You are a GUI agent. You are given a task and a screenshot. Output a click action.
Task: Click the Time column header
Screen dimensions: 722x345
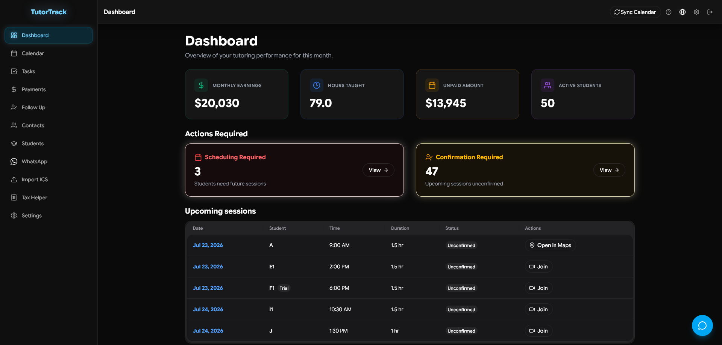[334, 228]
